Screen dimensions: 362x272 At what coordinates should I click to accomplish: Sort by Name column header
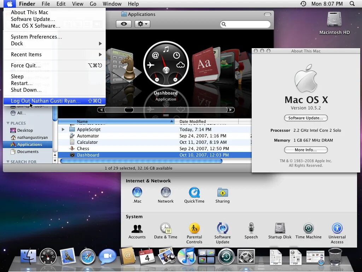(x=116, y=121)
